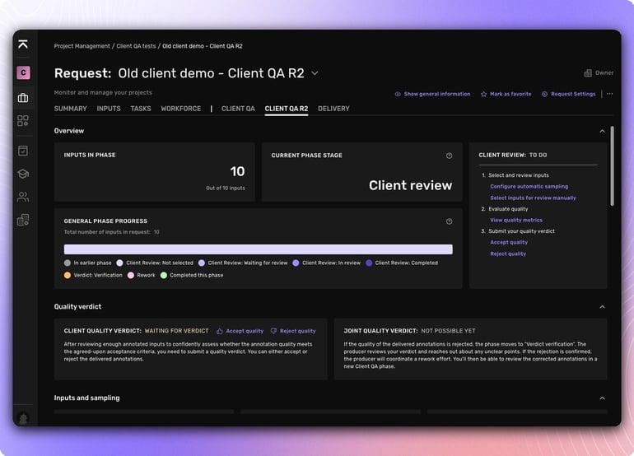Click the star icon beside Mark as favorite

(483, 94)
